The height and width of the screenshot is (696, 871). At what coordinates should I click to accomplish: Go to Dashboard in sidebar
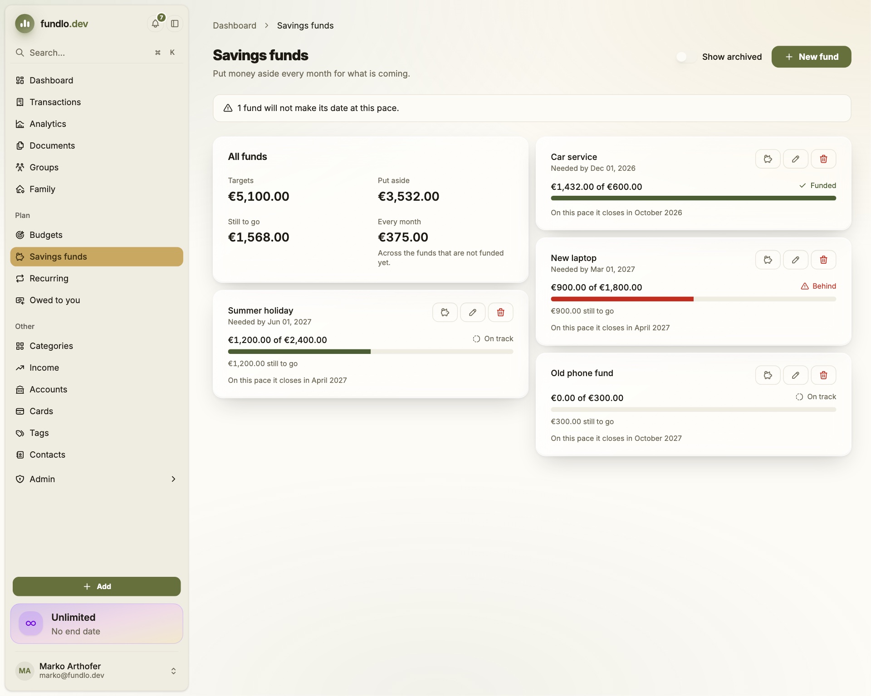click(97, 81)
